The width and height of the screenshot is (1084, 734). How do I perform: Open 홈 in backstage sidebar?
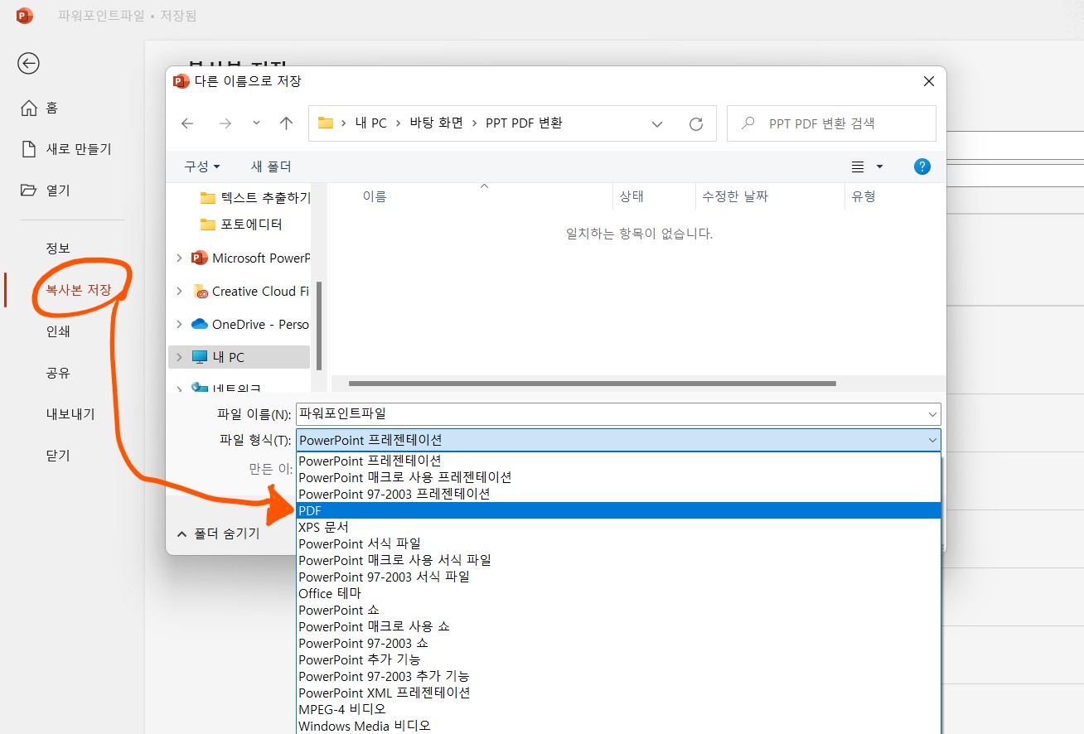[x=39, y=108]
